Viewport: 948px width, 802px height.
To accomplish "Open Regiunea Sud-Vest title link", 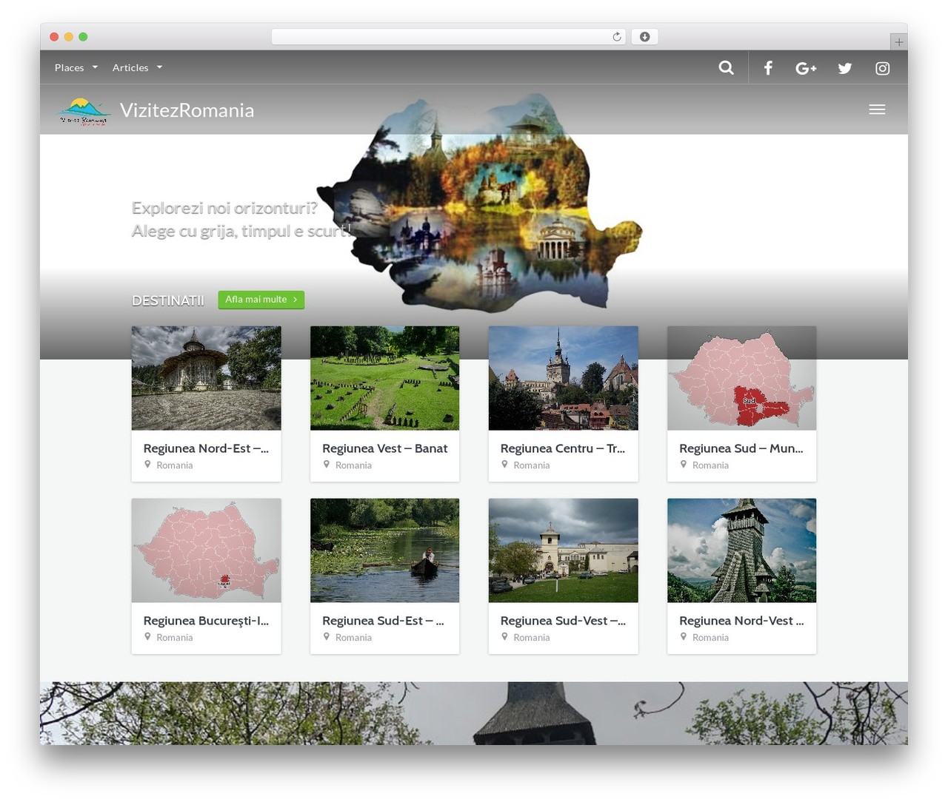I will (563, 621).
